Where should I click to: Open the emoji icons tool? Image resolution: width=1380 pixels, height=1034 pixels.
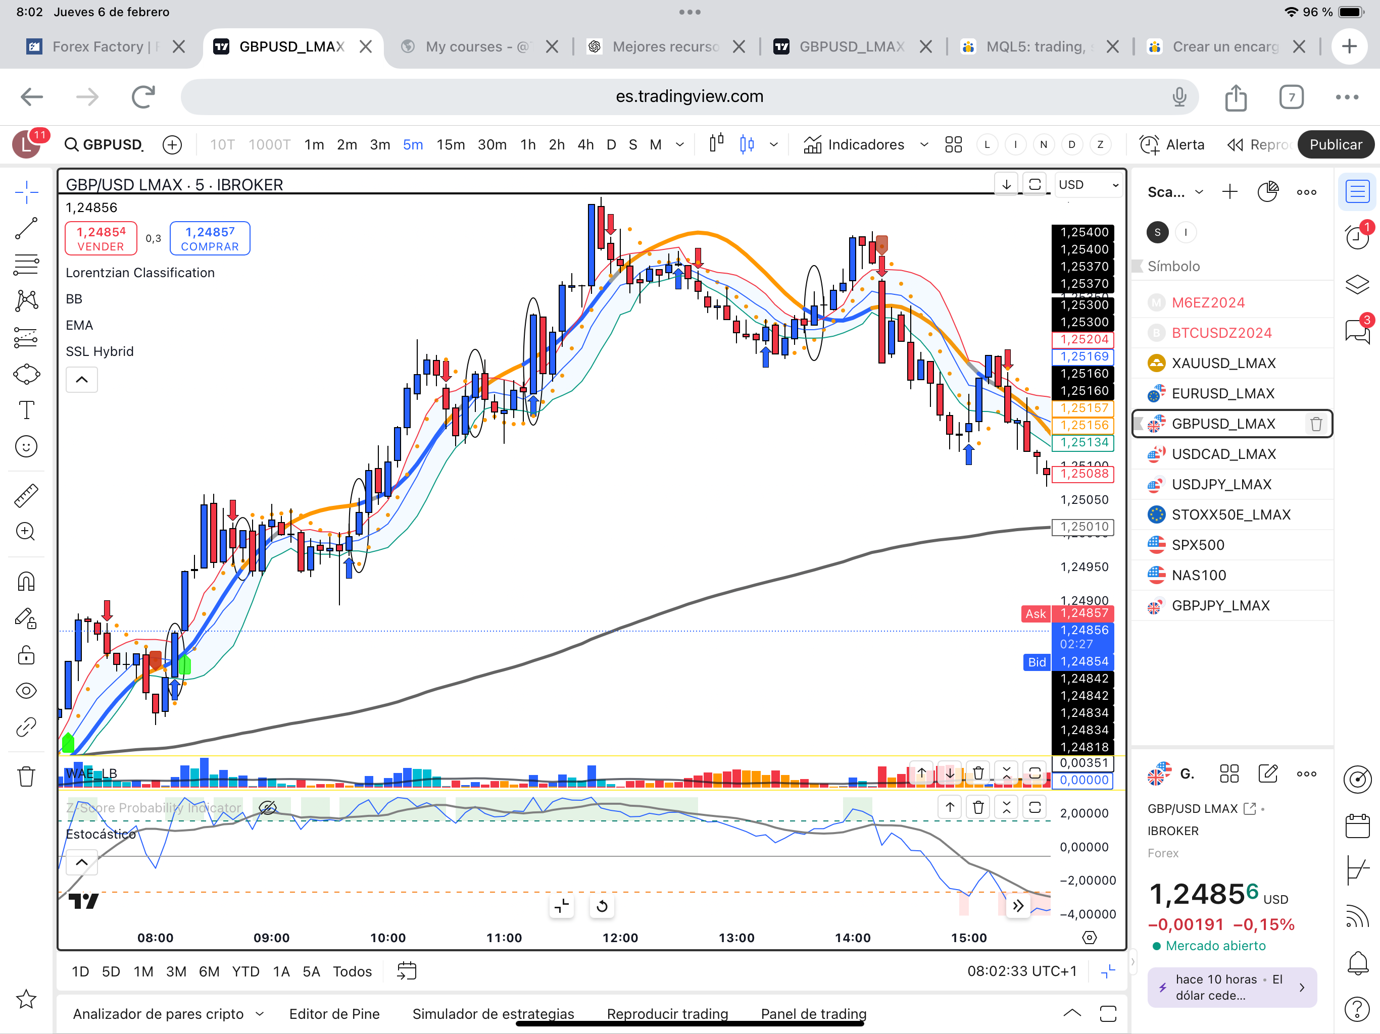coord(26,446)
